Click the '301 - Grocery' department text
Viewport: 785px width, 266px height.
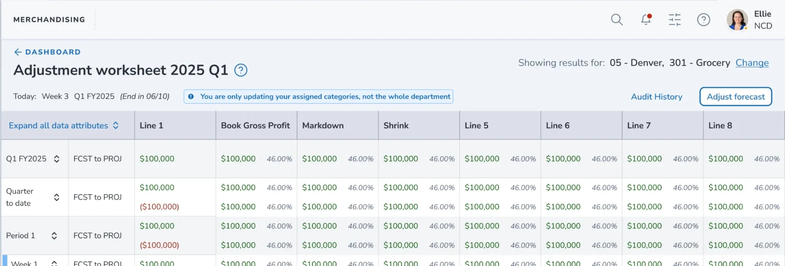(x=700, y=63)
